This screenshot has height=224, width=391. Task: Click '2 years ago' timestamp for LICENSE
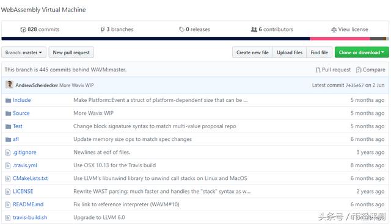click(x=370, y=192)
